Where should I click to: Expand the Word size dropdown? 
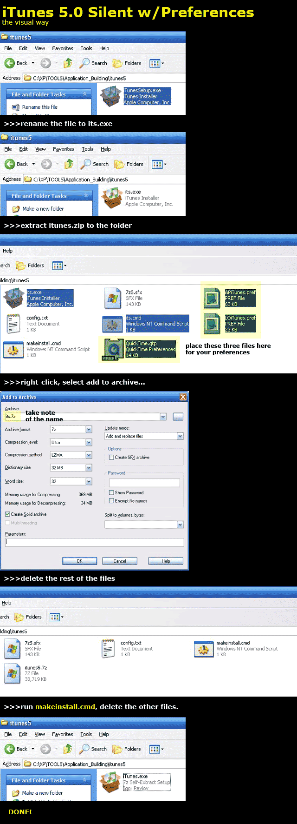(x=71, y=481)
